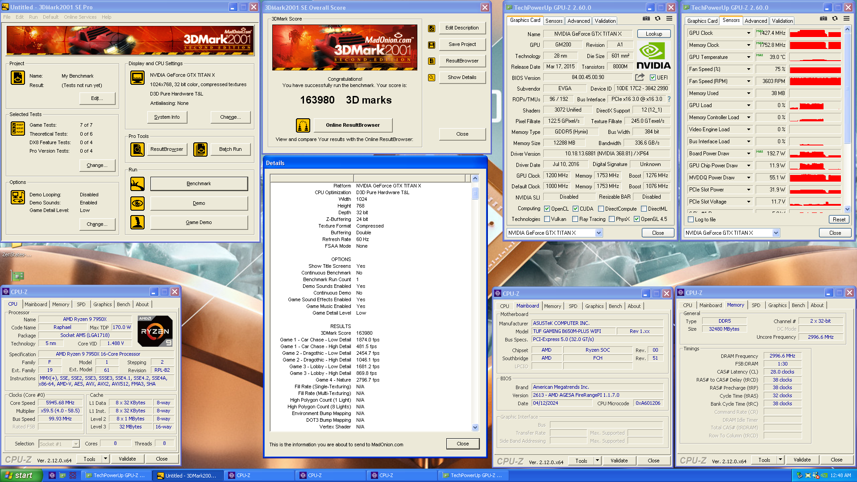Click the Reset button in GPU-Z Sensors
This screenshot has width=857, height=482.
tap(839, 220)
